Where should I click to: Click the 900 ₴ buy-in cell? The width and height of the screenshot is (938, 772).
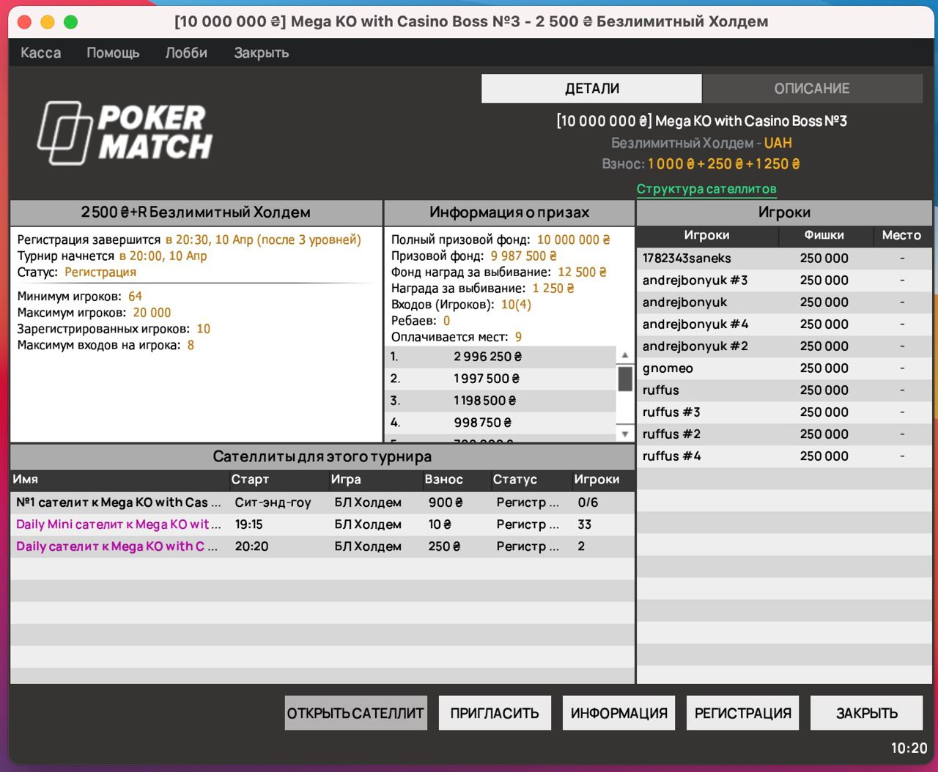pyautogui.click(x=446, y=502)
